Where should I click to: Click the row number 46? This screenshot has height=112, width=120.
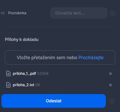pyautogui.click(x=3, y=13)
